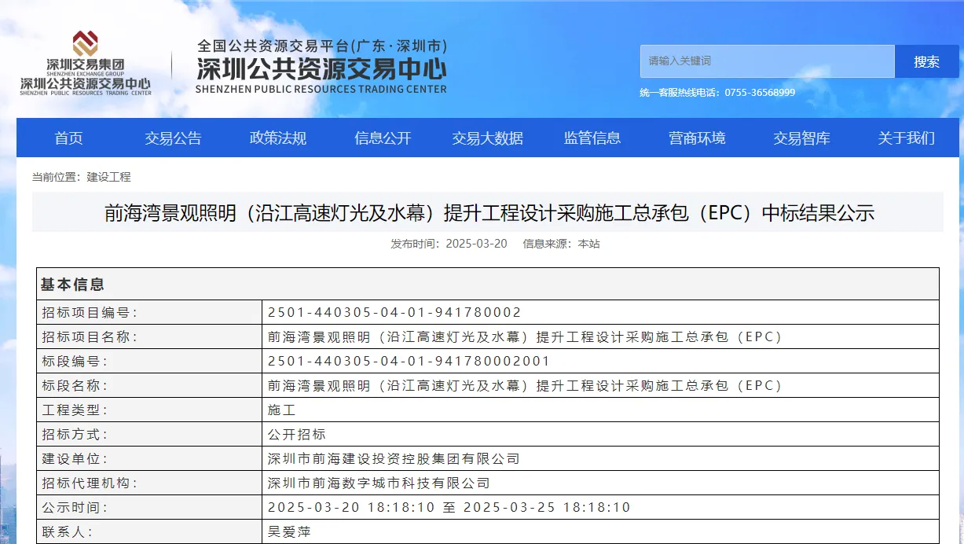Click the 招标方式 value 公开招标
Viewport: 964px width, 544px height.
tap(296, 434)
